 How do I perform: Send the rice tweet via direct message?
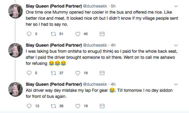(x=102, y=34)
